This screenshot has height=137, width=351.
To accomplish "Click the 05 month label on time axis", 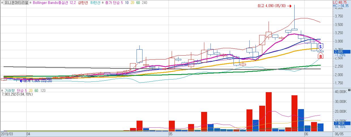I will 171,134.
